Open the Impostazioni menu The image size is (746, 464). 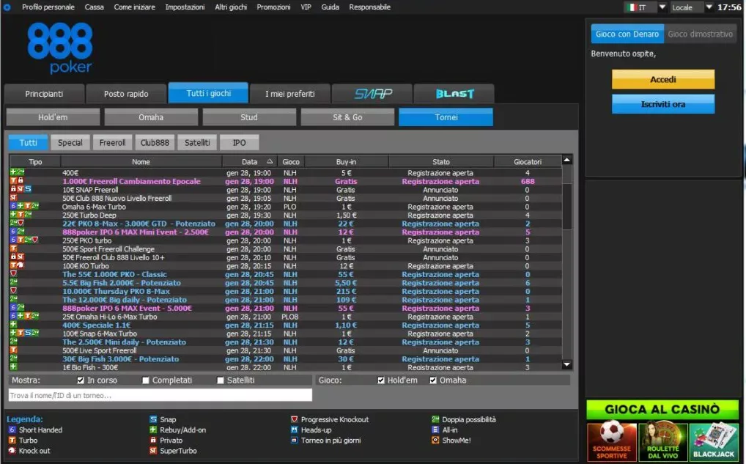coord(185,7)
